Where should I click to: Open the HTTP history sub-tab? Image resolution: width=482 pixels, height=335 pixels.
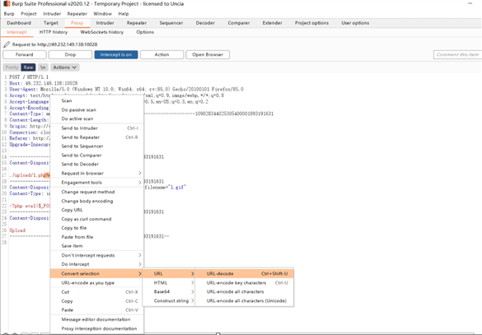click(54, 32)
